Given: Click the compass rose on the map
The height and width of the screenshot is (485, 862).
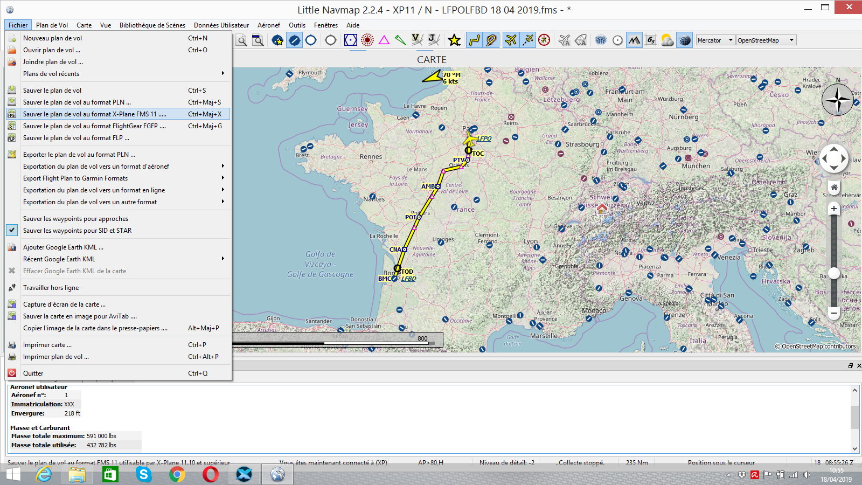Looking at the screenshot, I should 837,100.
